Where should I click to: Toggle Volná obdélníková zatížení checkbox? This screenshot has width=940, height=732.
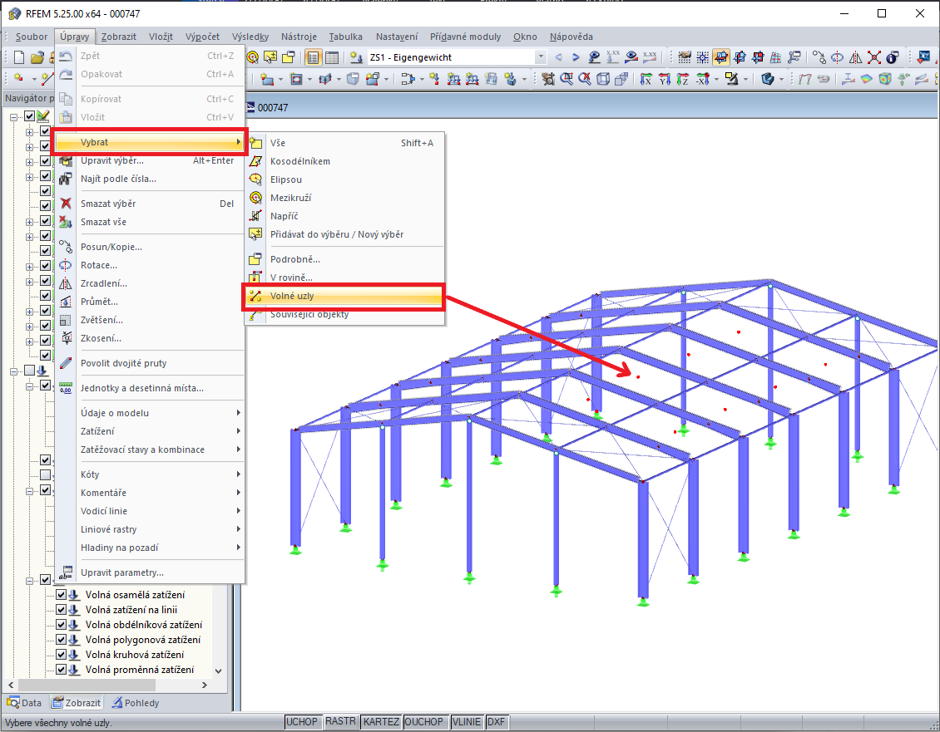click(x=62, y=625)
